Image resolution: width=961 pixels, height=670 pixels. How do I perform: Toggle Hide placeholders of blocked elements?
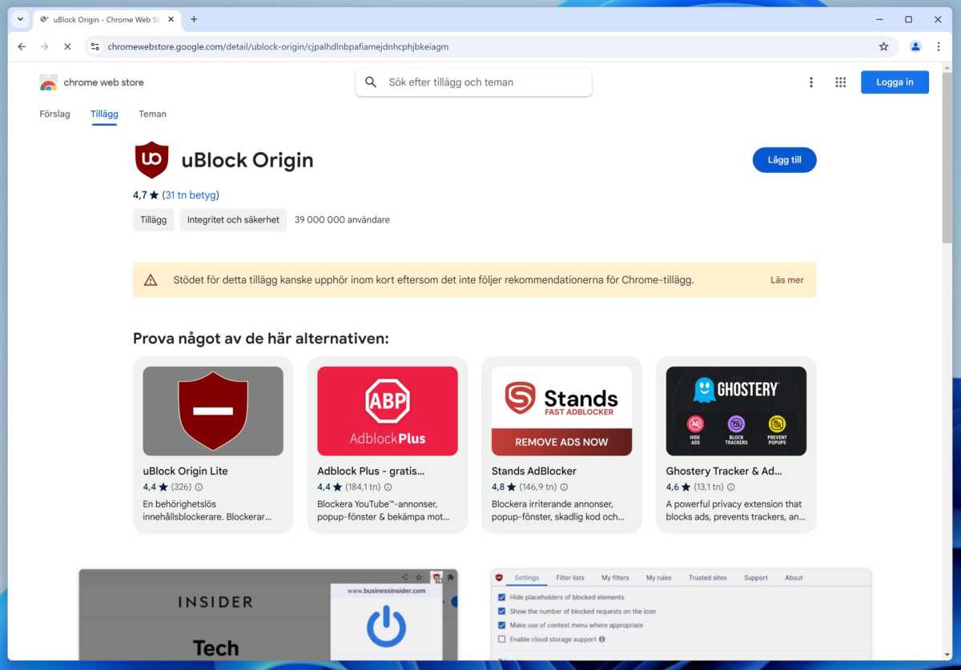[x=503, y=596]
